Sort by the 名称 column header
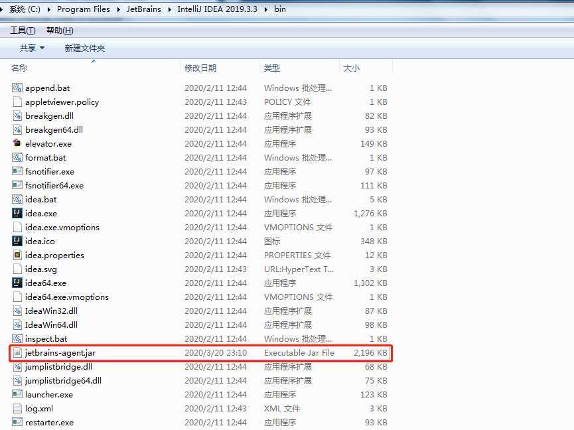 coord(19,68)
